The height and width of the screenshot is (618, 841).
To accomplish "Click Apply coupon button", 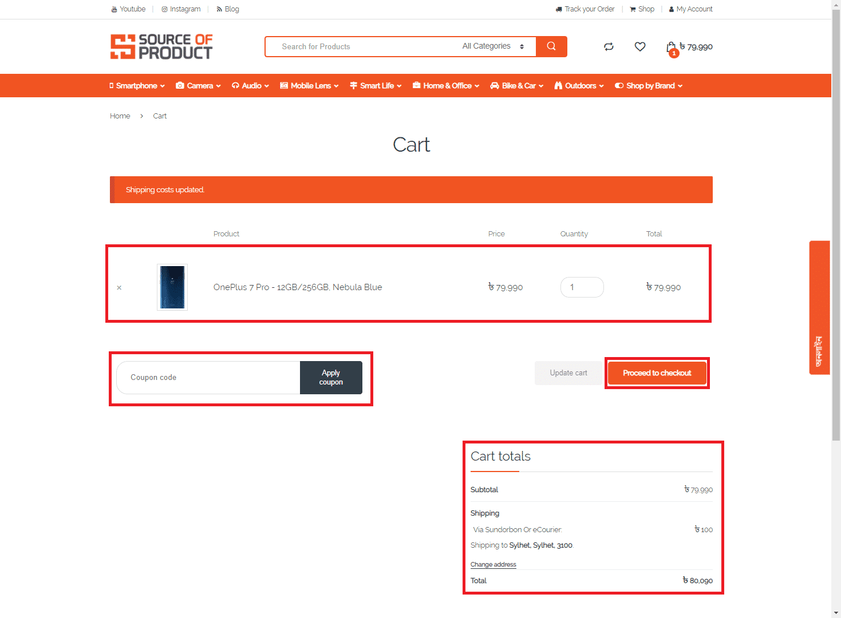I will [x=331, y=378].
